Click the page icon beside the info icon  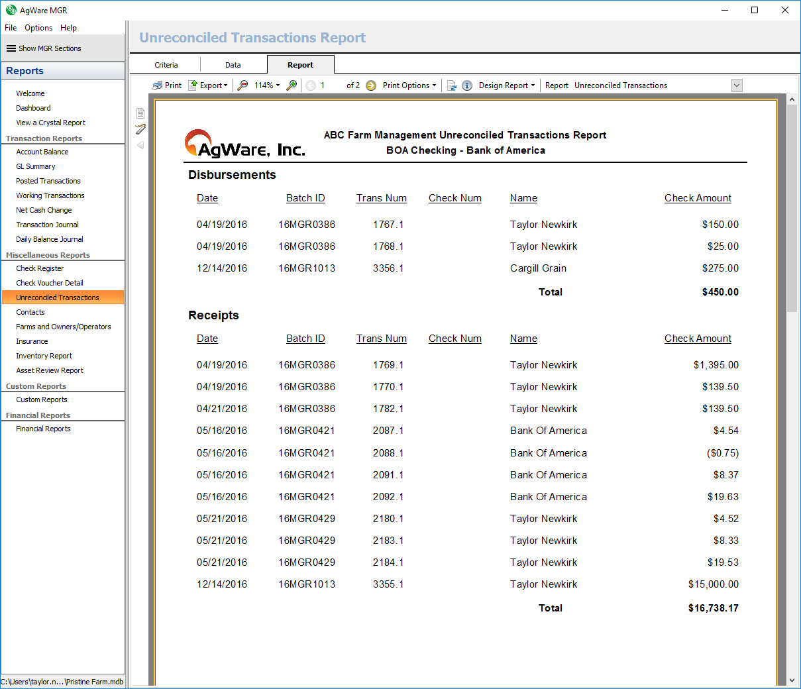click(452, 85)
